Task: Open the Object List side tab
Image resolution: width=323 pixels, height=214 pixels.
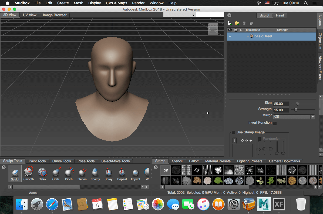Action: (320, 41)
